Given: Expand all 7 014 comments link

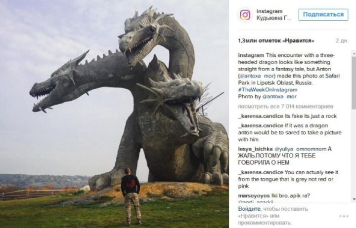Looking at the screenshot, I should click(285, 106).
